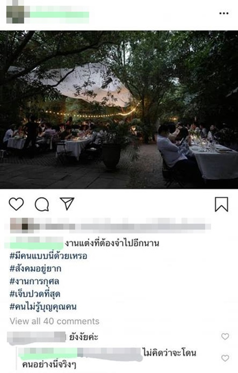Tap the garden dinner party photo
The height and width of the screenshot is (373, 238).
pos(119,110)
